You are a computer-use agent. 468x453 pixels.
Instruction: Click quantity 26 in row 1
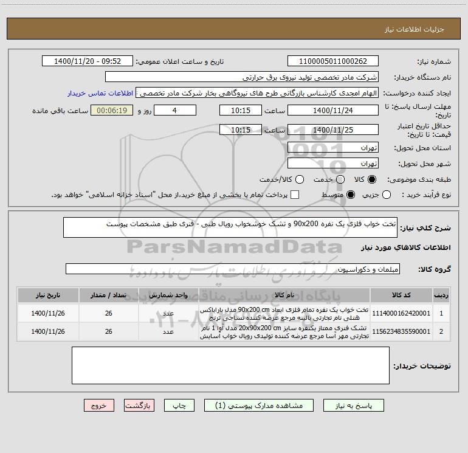pyautogui.click(x=108, y=313)
